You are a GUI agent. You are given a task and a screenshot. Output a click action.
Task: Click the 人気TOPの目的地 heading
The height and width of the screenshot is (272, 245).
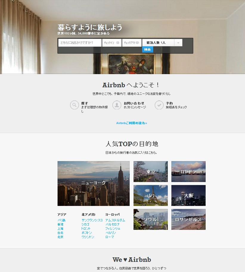coord(132,144)
